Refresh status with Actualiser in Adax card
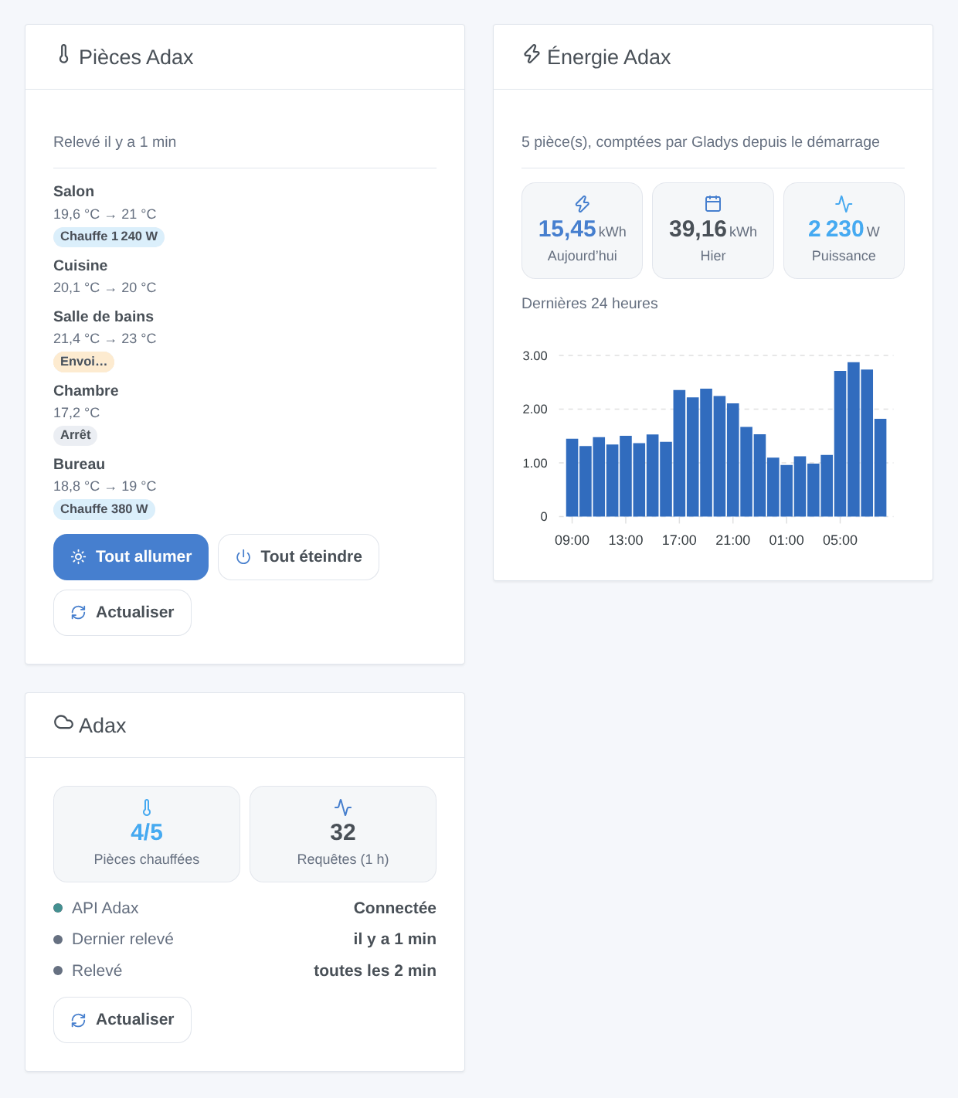Image resolution: width=958 pixels, height=1098 pixels. tap(122, 1020)
